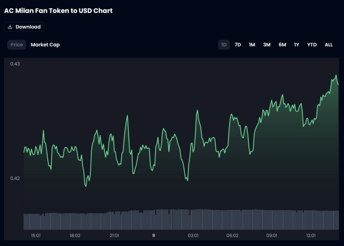Set chart range to 3M
This screenshot has height=246, width=344.
[x=267, y=45]
